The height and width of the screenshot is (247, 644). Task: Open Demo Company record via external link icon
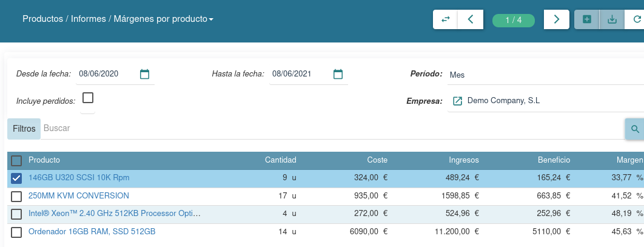[458, 101]
